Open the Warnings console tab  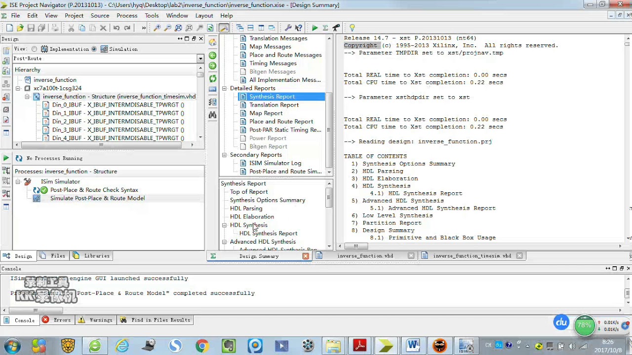coord(95,320)
